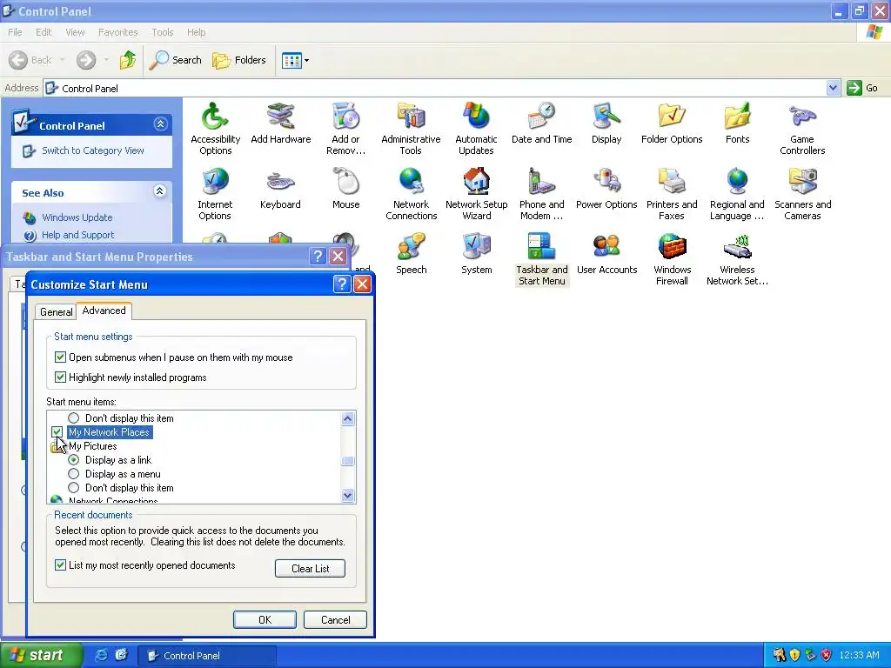Open the Speech applet icon
Screen dimensions: 891x668
tap(411, 254)
